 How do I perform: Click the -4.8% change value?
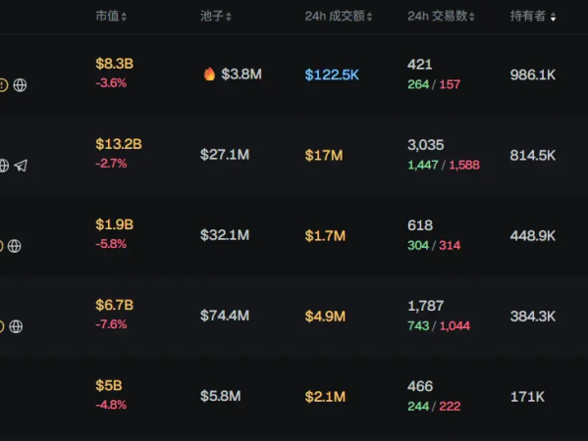tap(111, 405)
